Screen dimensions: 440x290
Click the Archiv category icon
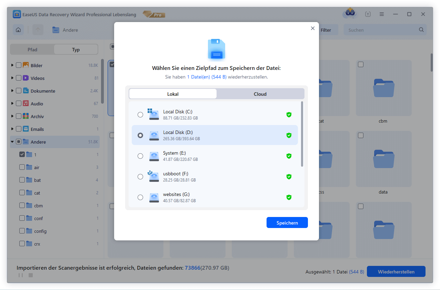pos(26,116)
